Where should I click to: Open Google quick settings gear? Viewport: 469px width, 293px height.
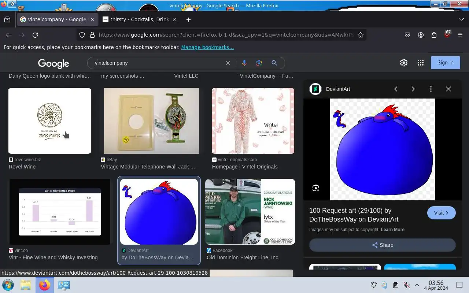(404, 63)
